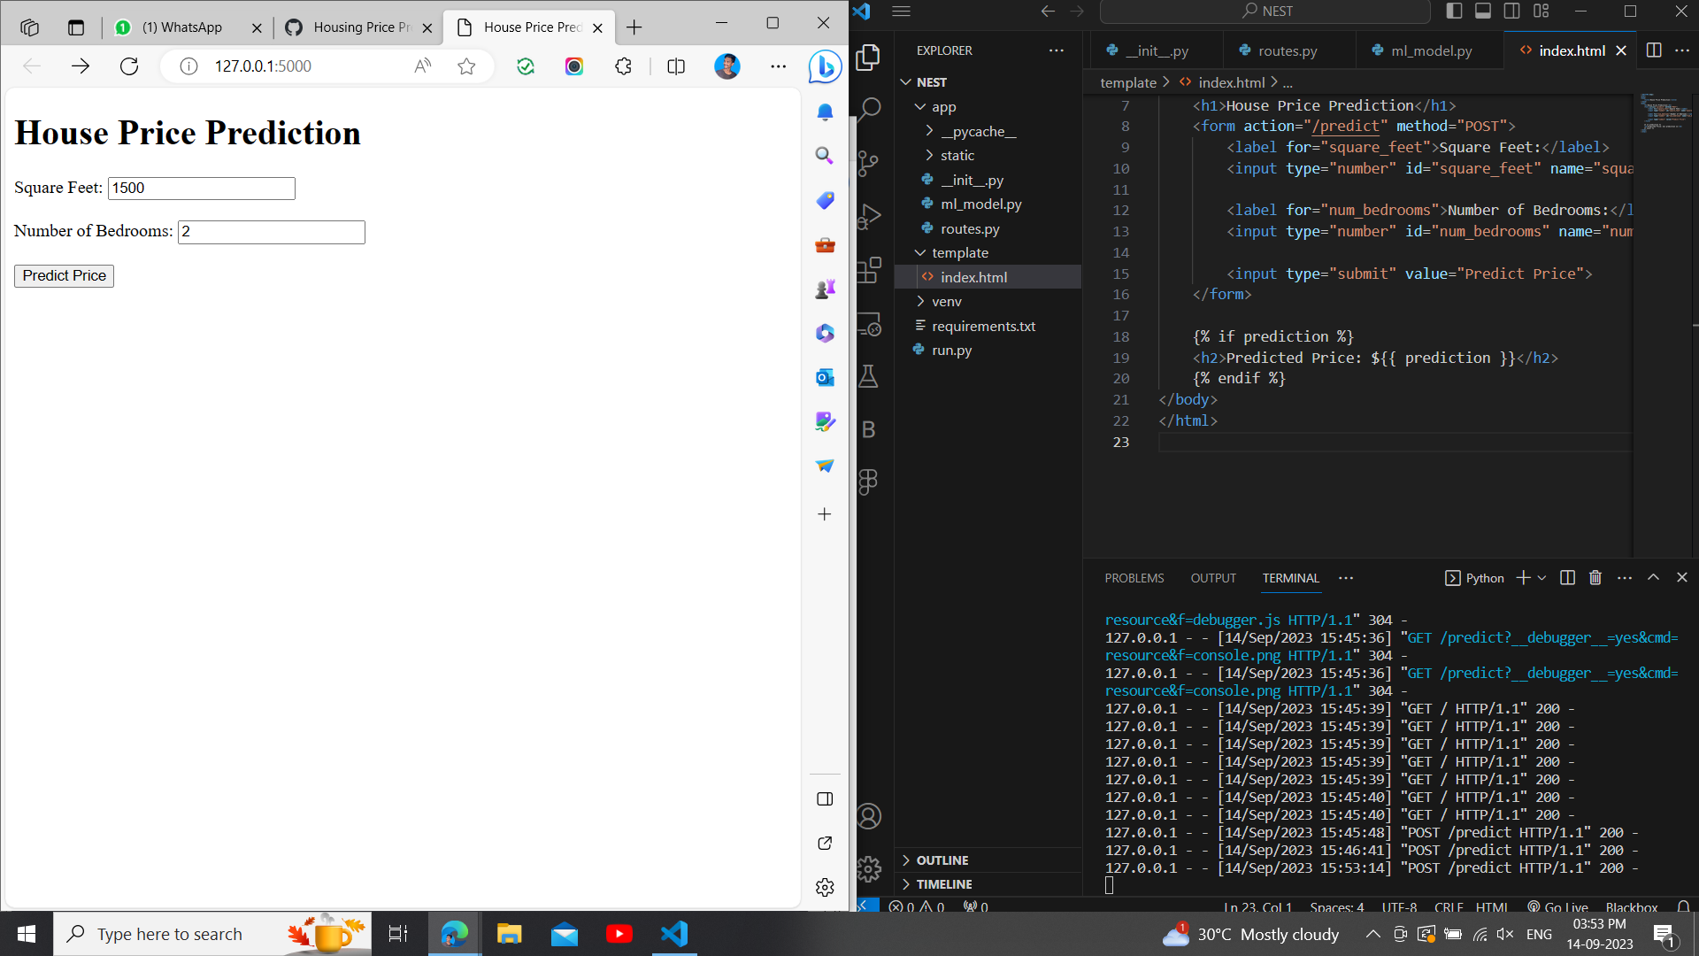Image resolution: width=1699 pixels, height=956 pixels.
Task: Click the Predict Price button
Action: tap(63, 275)
